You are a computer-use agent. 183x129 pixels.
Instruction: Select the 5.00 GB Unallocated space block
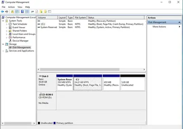point(133,83)
